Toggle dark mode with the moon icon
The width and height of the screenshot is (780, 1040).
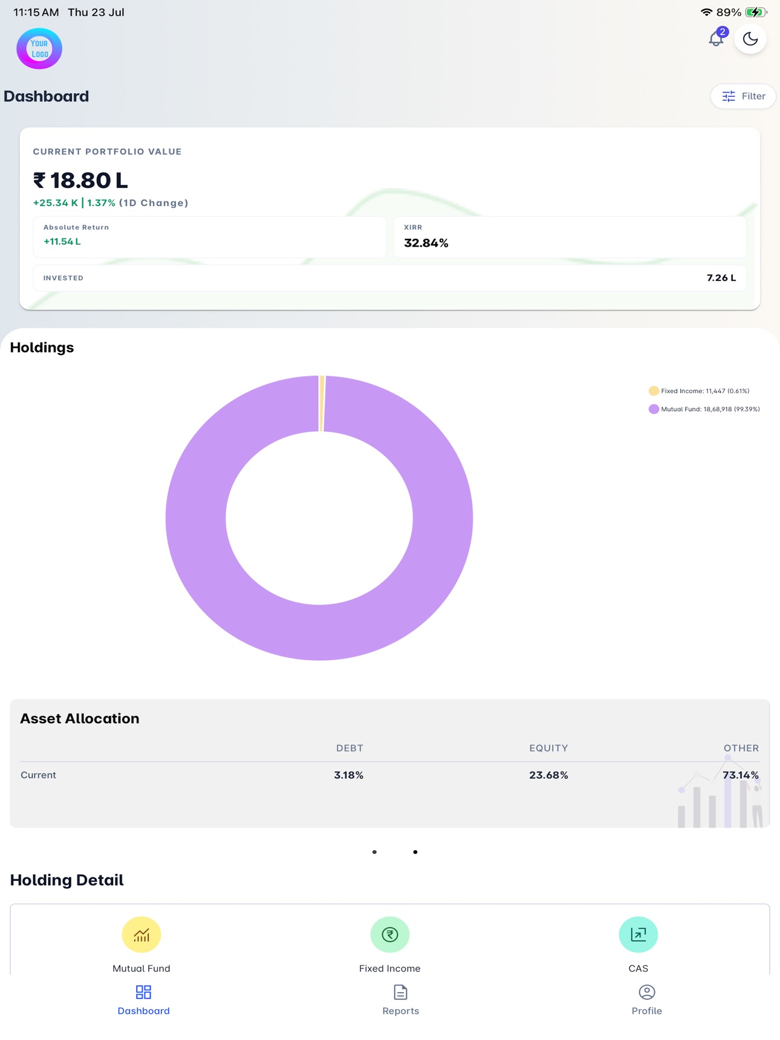[x=750, y=39]
